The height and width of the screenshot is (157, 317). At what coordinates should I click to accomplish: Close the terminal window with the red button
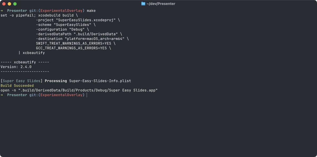point(4,4)
